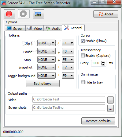The width and height of the screenshot is (122, 137).
Task: Increase the transparency interval with up arrow
Action: pos(103,62)
